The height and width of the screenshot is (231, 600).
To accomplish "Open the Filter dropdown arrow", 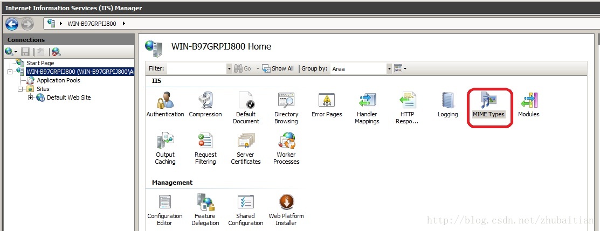I will [229, 69].
